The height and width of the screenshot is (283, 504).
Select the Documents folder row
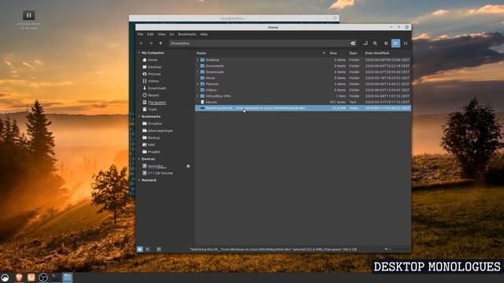pos(302,66)
